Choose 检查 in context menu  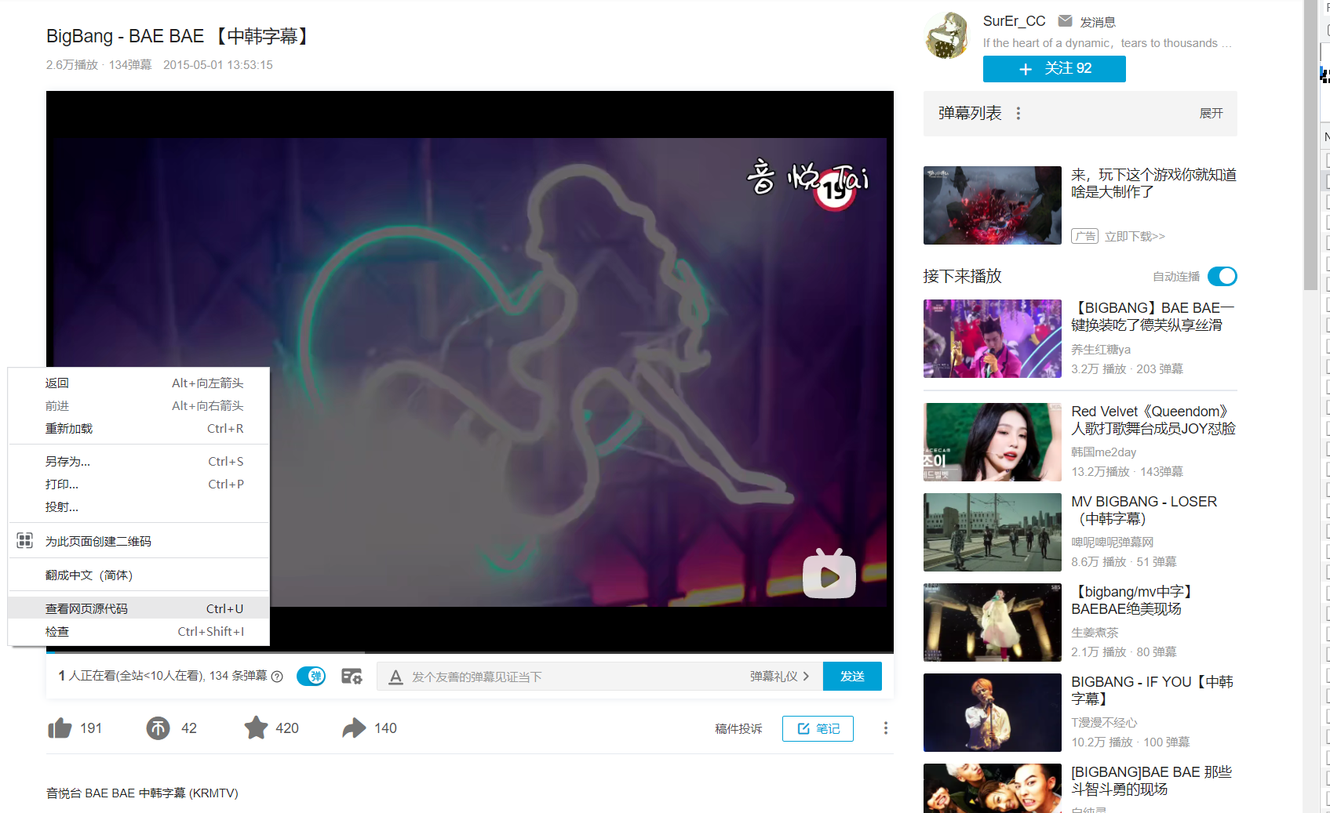tap(139, 631)
